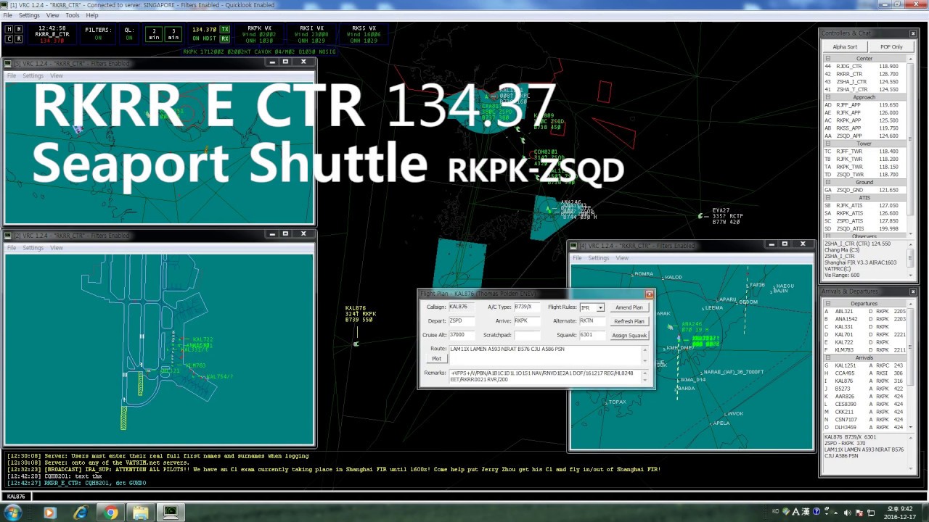Click the EYA27 aircraft data tag on radar
929x522 pixels.
(x=727, y=216)
